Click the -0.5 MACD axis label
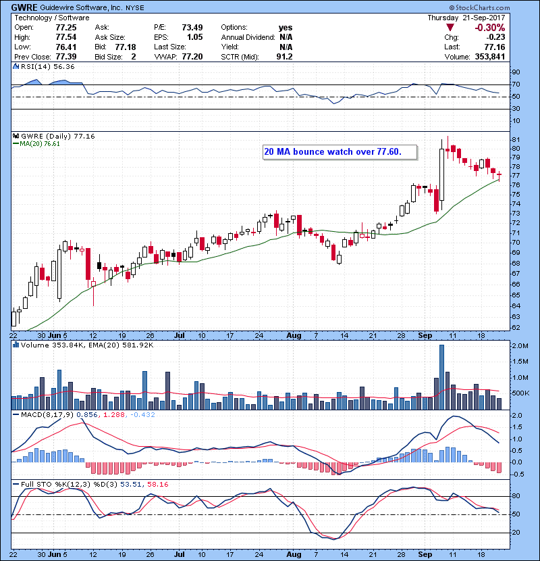Viewport: 540px width, 561px height. pos(518,474)
